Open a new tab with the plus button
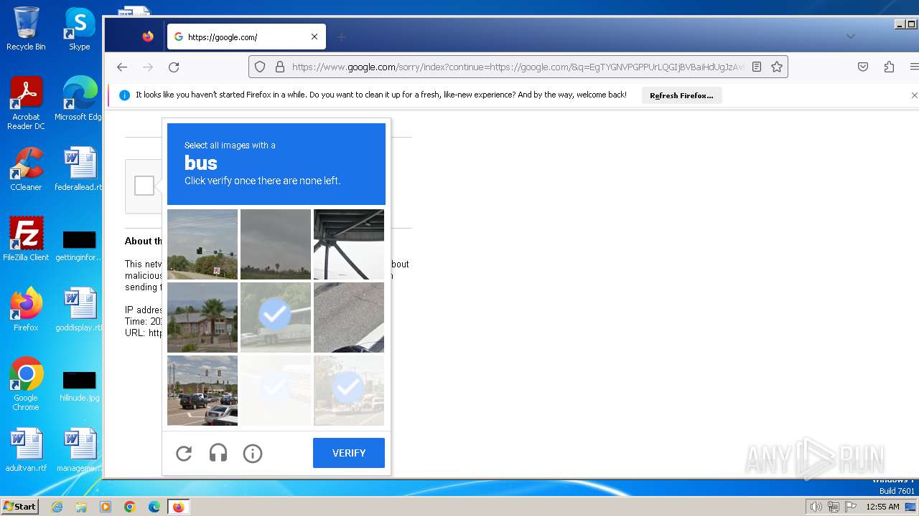The height and width of the screenshot is (516, 919). 342,37
